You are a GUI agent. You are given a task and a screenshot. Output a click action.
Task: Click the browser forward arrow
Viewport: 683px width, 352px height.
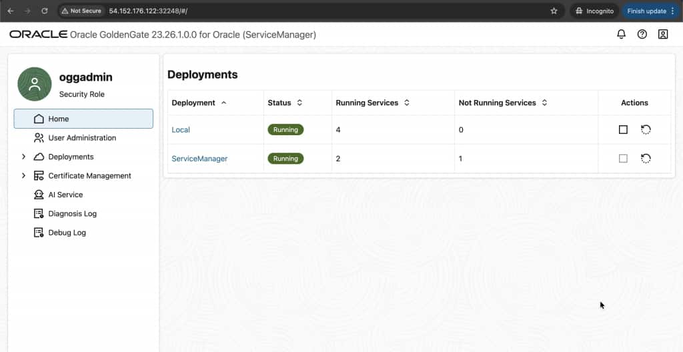27,11
